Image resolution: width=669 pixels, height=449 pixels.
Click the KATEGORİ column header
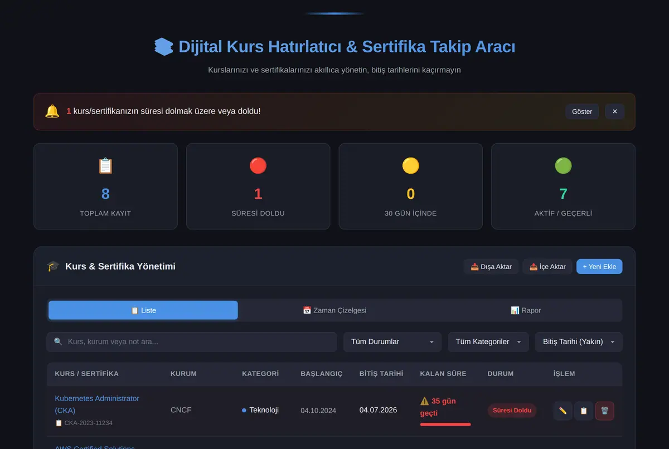point(260,374)
